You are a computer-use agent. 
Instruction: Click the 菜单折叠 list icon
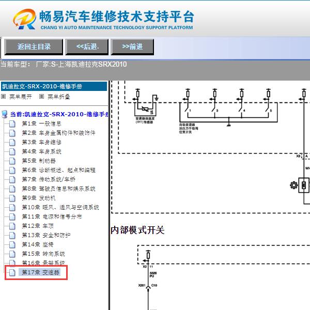click(x=41, y=97)
